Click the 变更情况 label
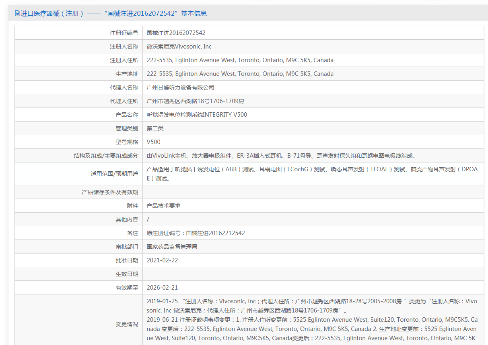This screenshot has height=345, width=488. click(x=127, y=324)
